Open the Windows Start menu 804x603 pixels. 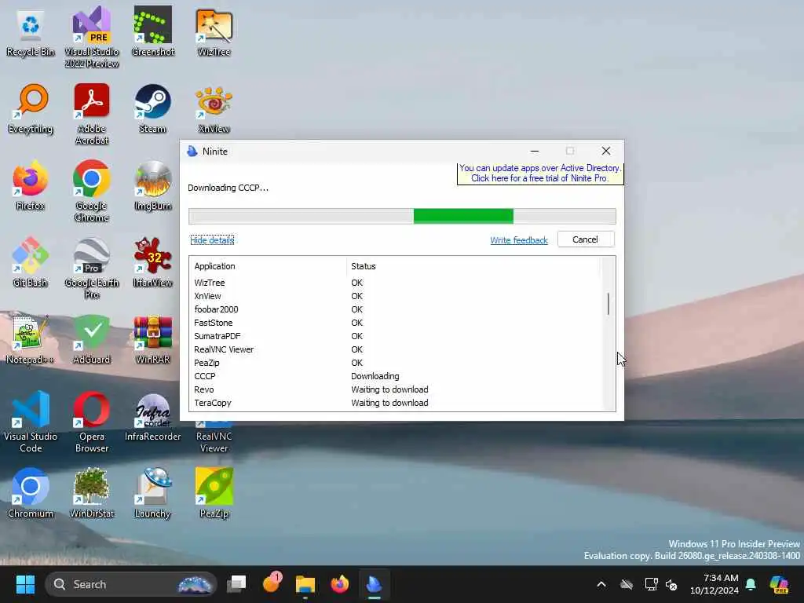click(x=25, y=584)
